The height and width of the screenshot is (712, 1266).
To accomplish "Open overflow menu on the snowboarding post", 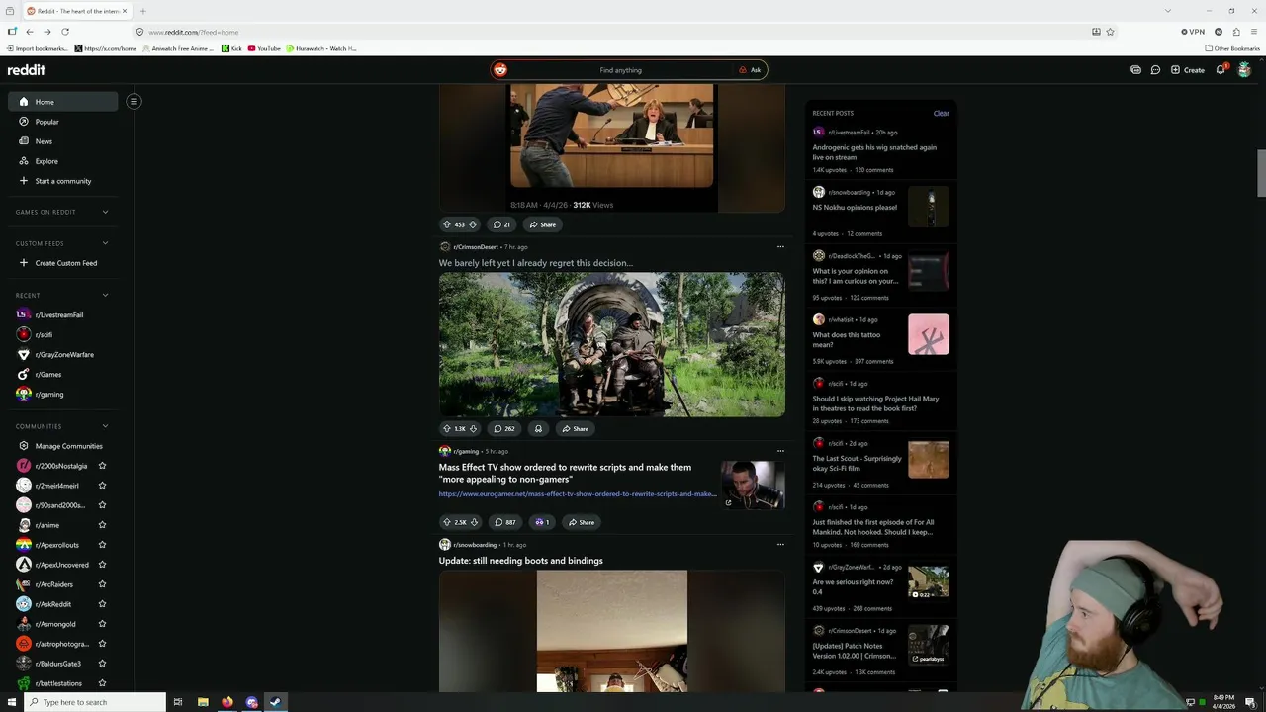I will (780, 545).
